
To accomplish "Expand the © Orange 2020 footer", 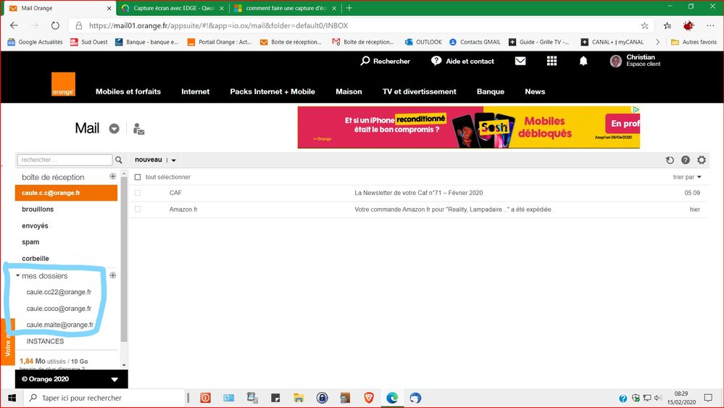I will (115, 380).
